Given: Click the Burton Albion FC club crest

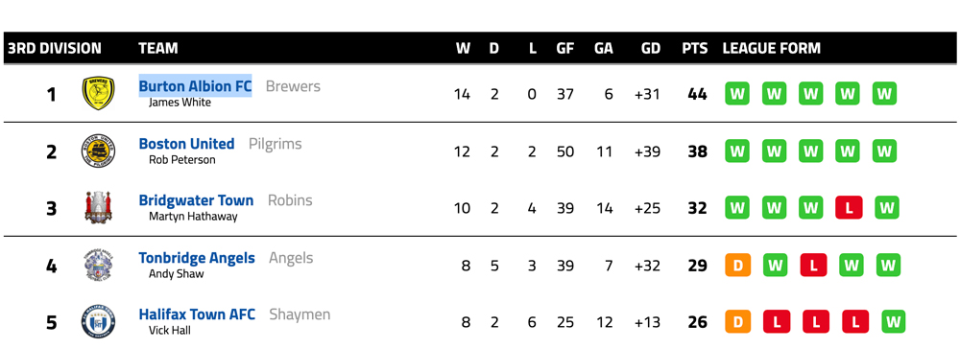Looking at the screenshot, I should click(x=99, y=94).
